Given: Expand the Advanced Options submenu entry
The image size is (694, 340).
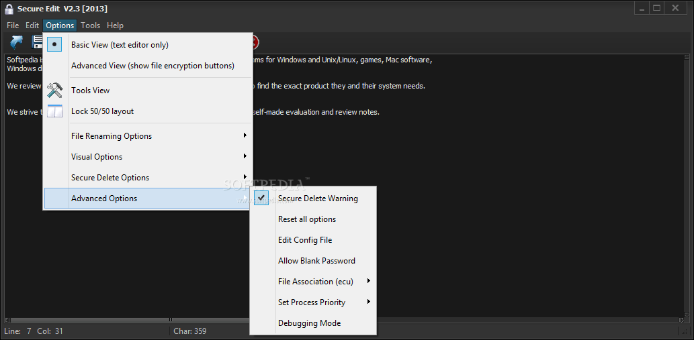Looking at the screenshot, I should pos(148,199).
